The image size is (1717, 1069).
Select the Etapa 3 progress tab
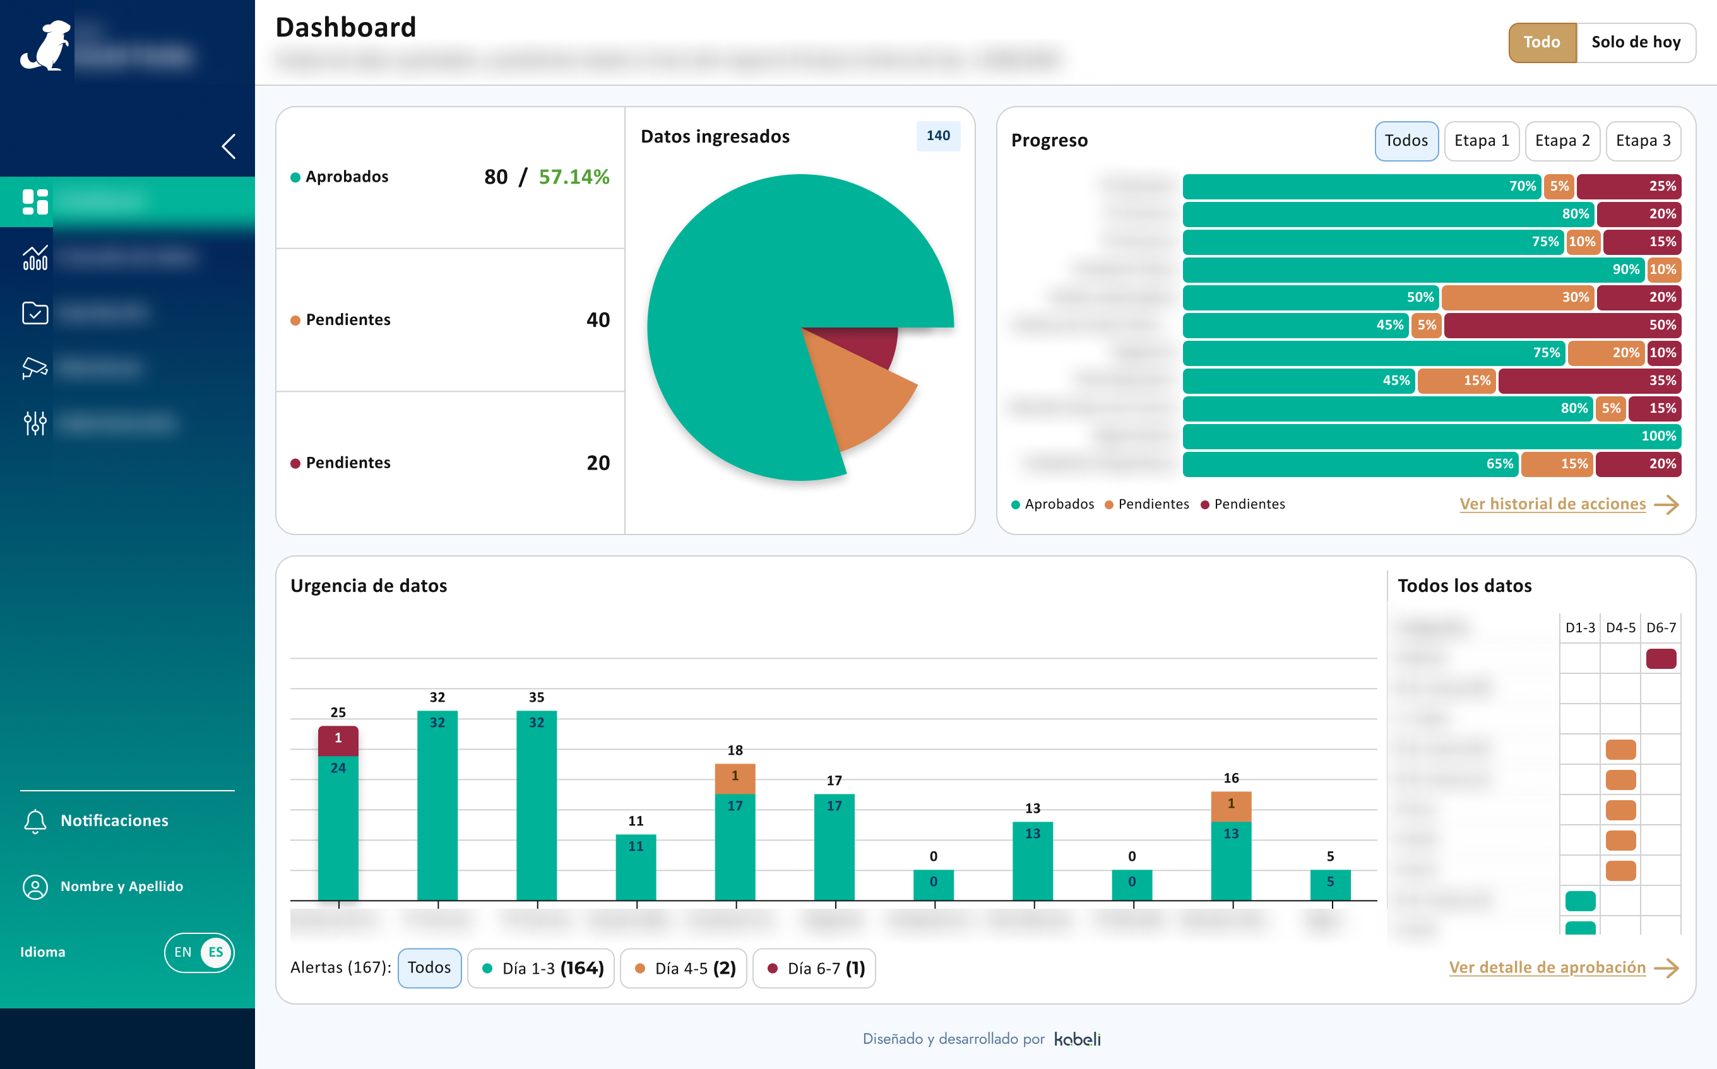[1643, 141]
